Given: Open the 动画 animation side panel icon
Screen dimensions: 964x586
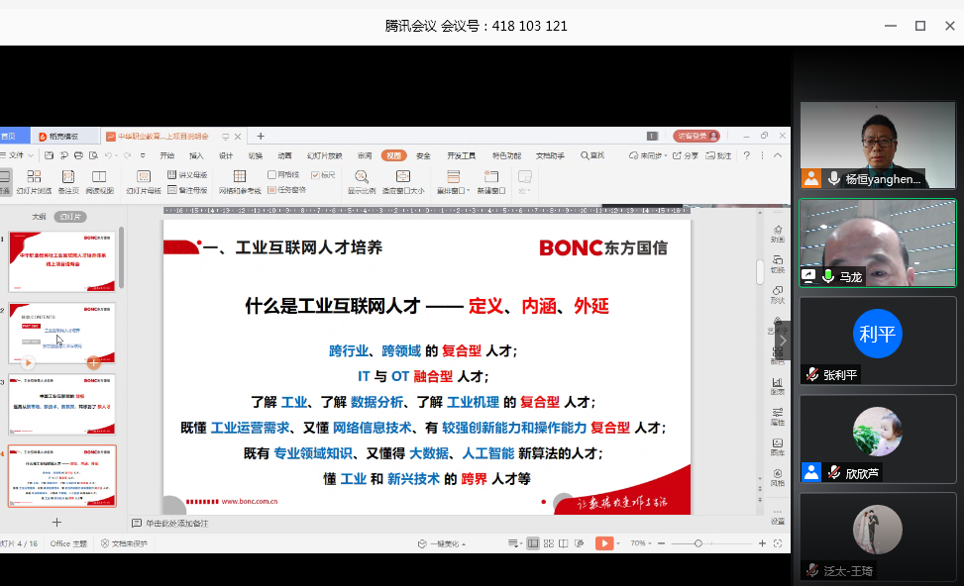Looking at the screenshot, I should [x=778, y=233].
